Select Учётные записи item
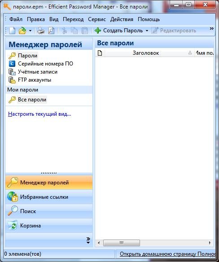The width and height of the screenshot is (219, 262). pos(33,72)
